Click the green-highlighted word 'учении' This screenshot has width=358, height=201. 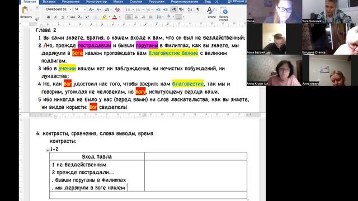[67, 68]
